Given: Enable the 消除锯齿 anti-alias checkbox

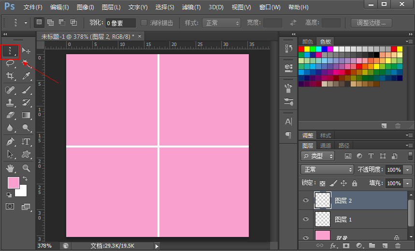Looking at the screenshot, I should pyautogui.click(x=144, y=23).
